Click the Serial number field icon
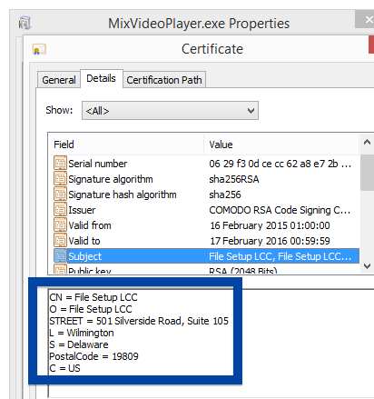Viewport: 374px width, 399px height. (x=60, y=164)
